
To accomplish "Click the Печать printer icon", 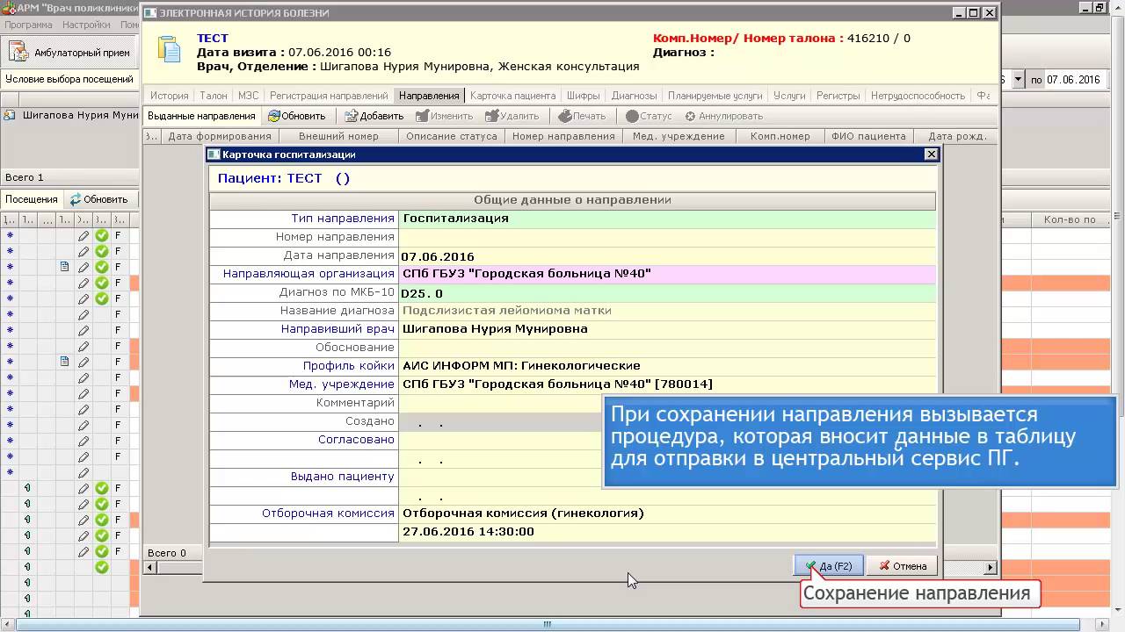I will [x=564, y=116].
